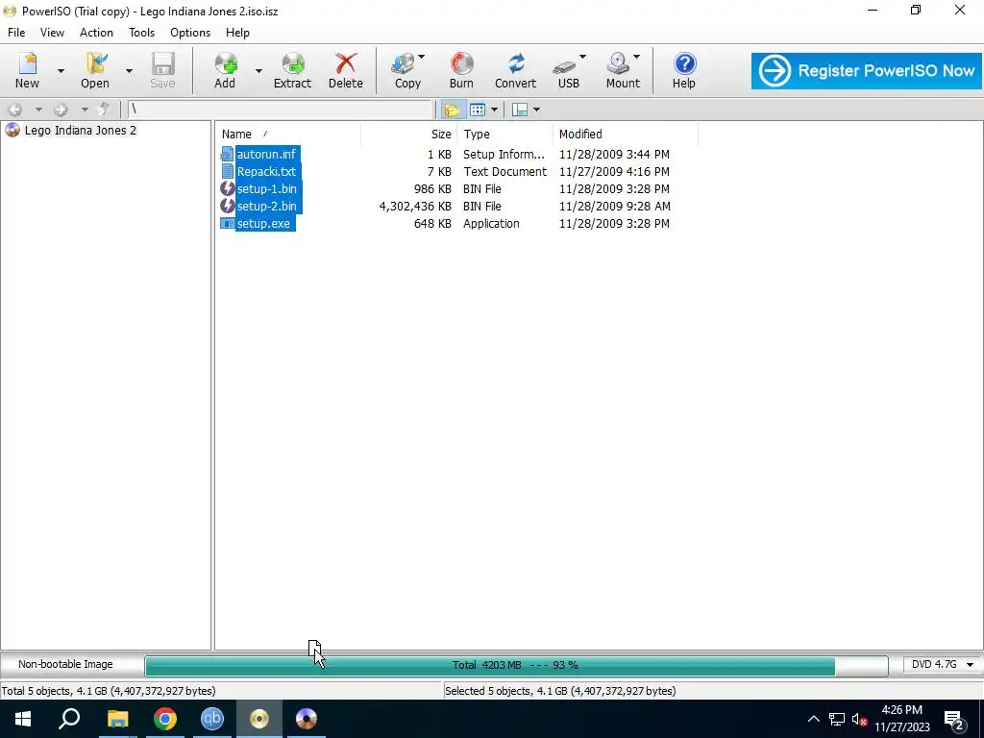Screen dimensions: 984x738
Task: Click the PowerISO taskbar icon
Action: (x=259, y=719)
